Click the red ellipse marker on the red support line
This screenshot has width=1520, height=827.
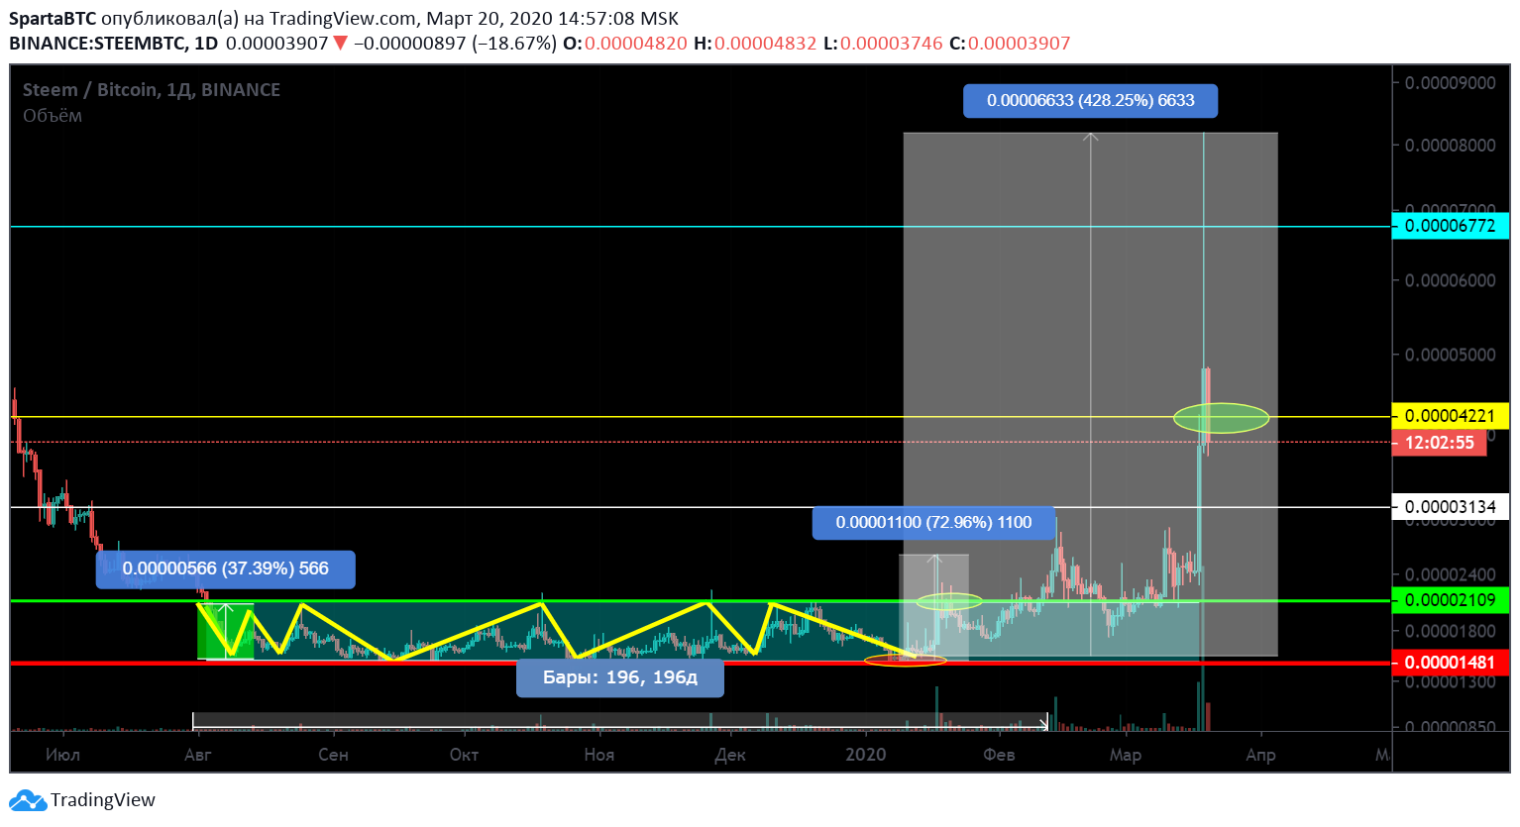pos(905,661)
